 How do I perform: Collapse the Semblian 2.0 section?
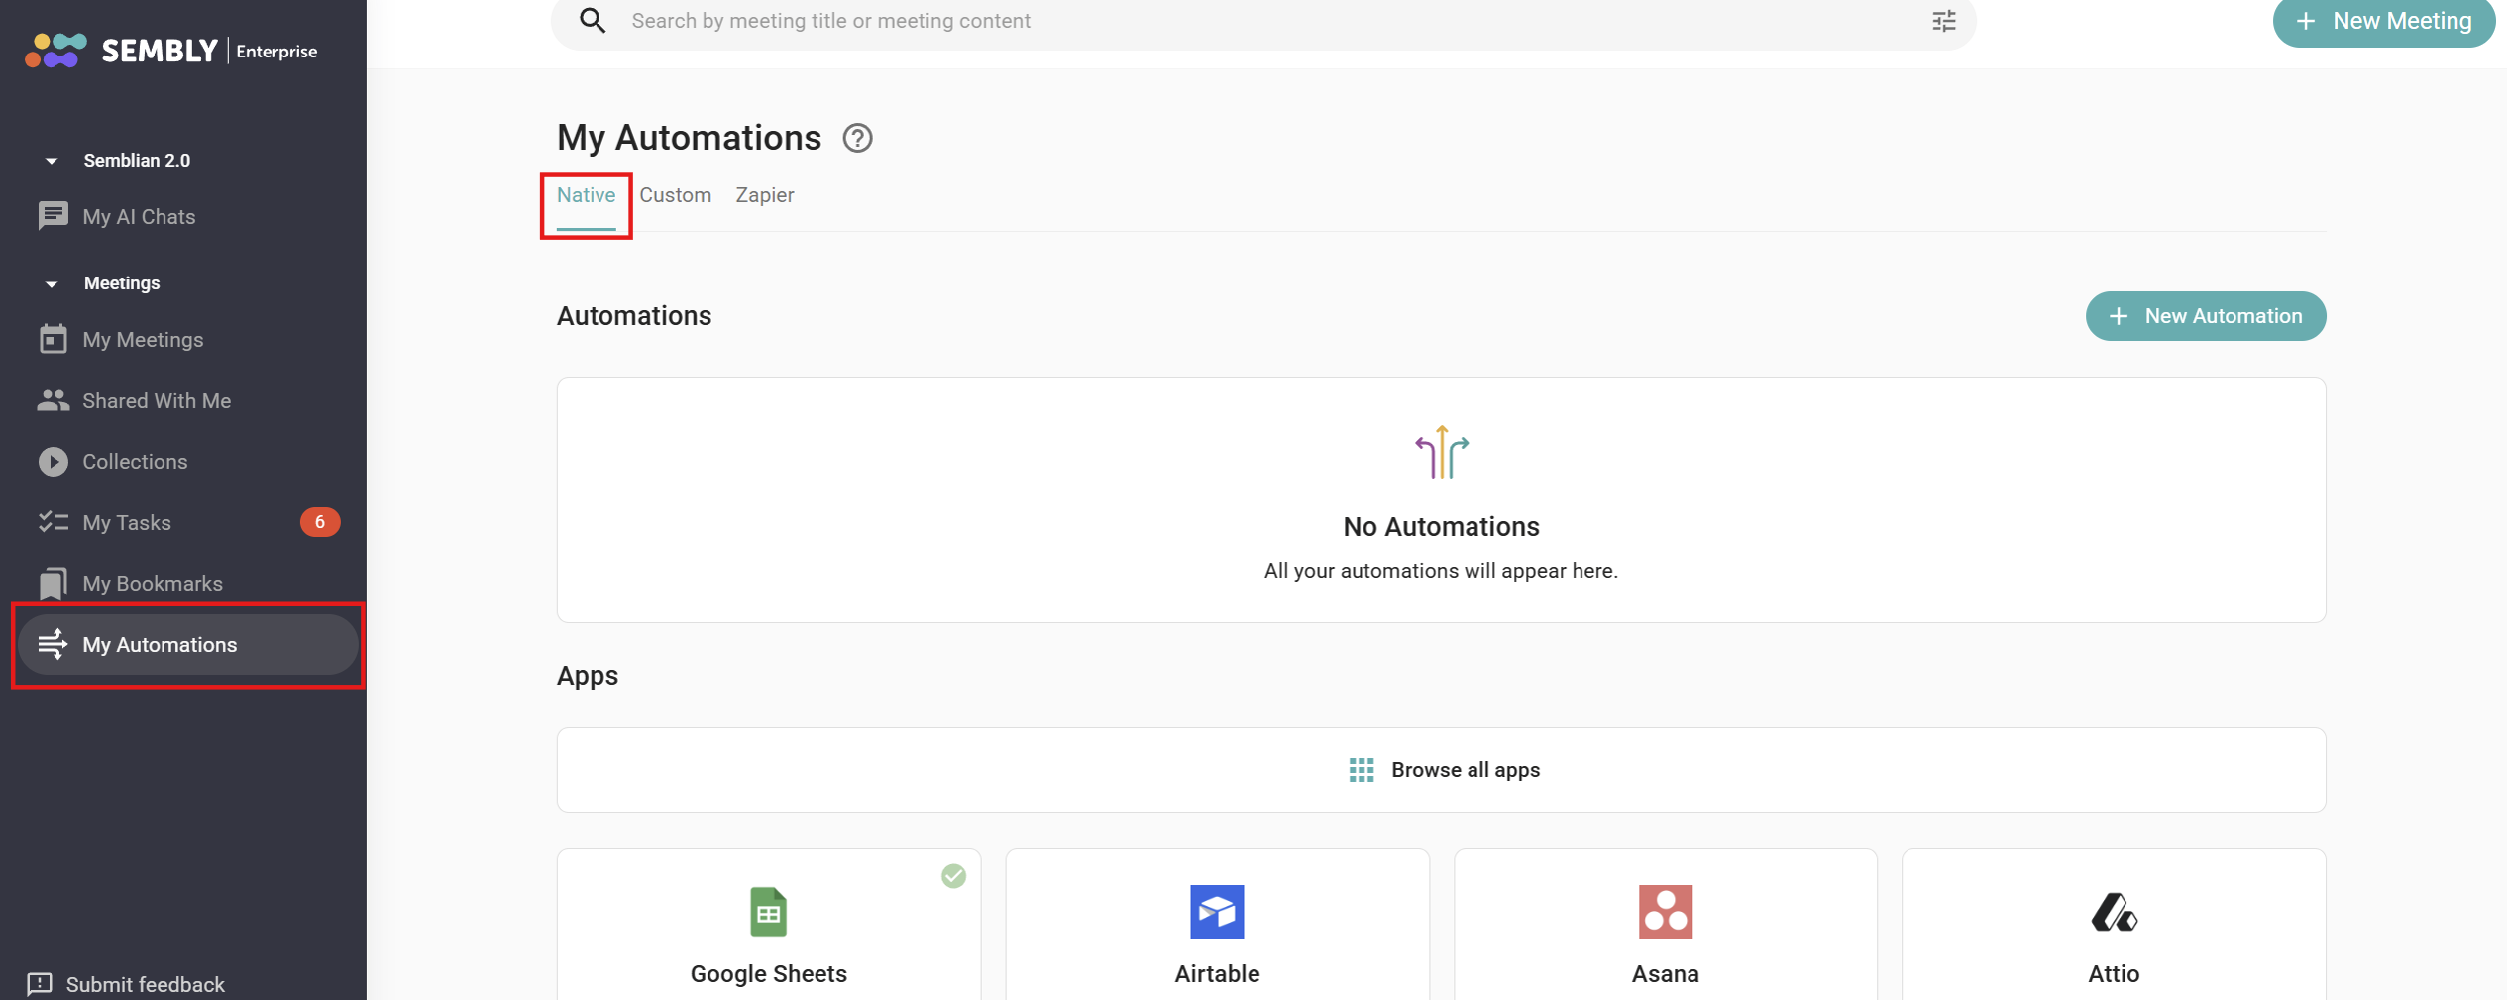tap(51, 160)
